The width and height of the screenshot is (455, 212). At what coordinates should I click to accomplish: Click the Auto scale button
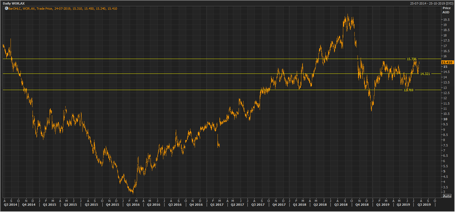(447, 196)
